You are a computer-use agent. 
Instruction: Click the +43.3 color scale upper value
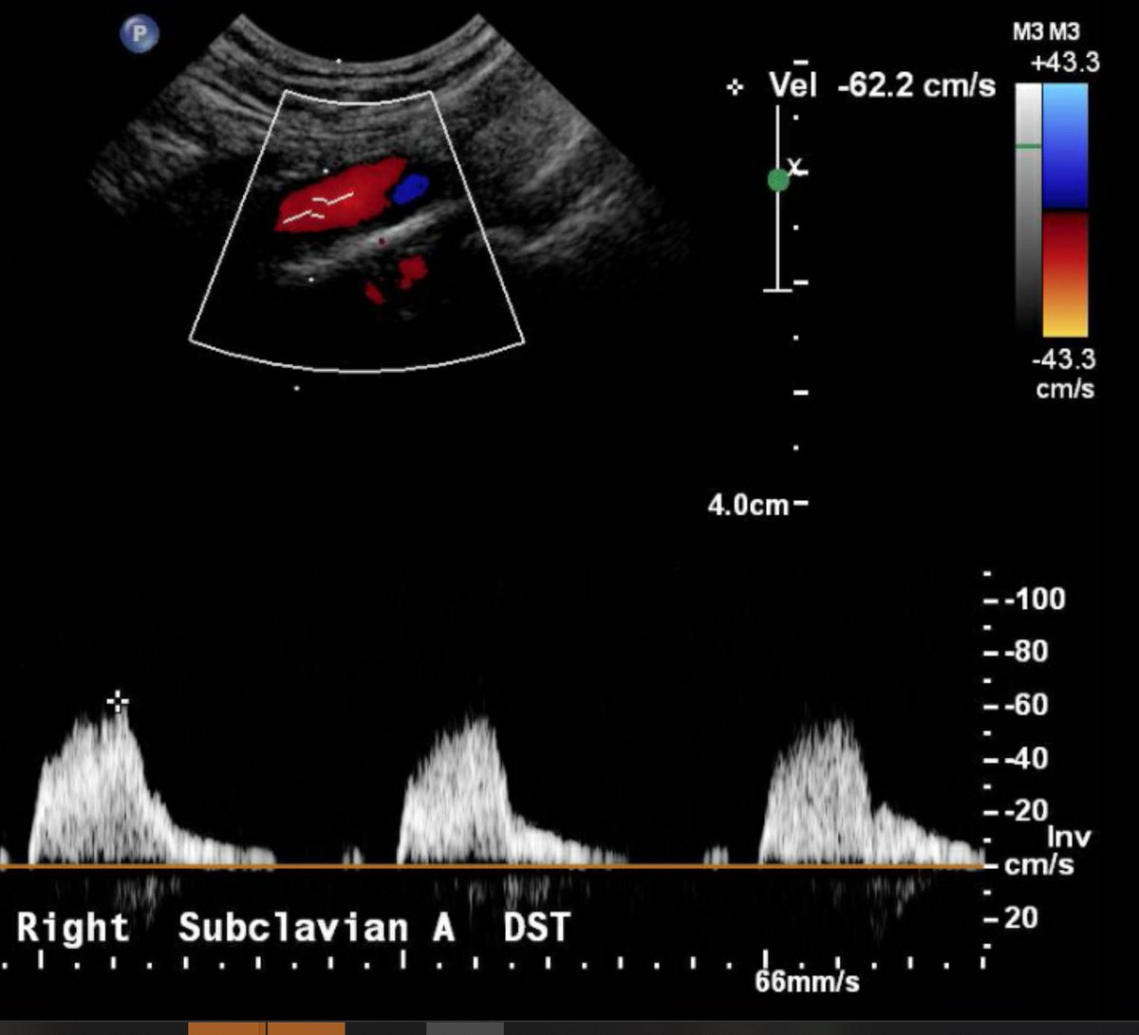coord(1066,64)
